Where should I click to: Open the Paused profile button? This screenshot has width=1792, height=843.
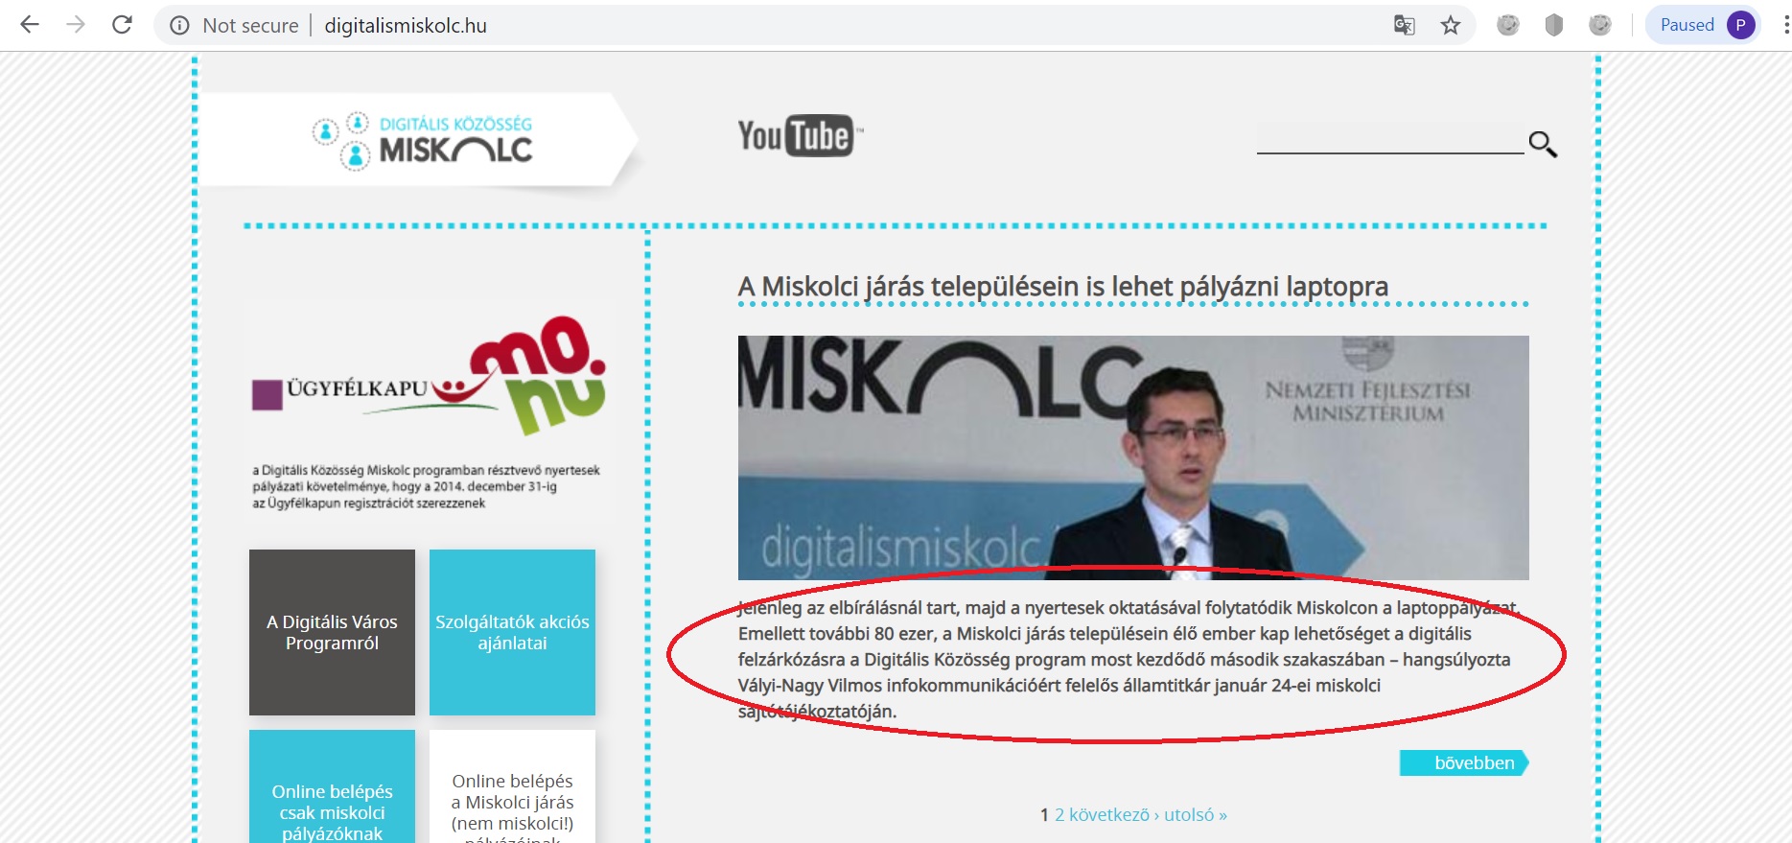click(1704, 26)
